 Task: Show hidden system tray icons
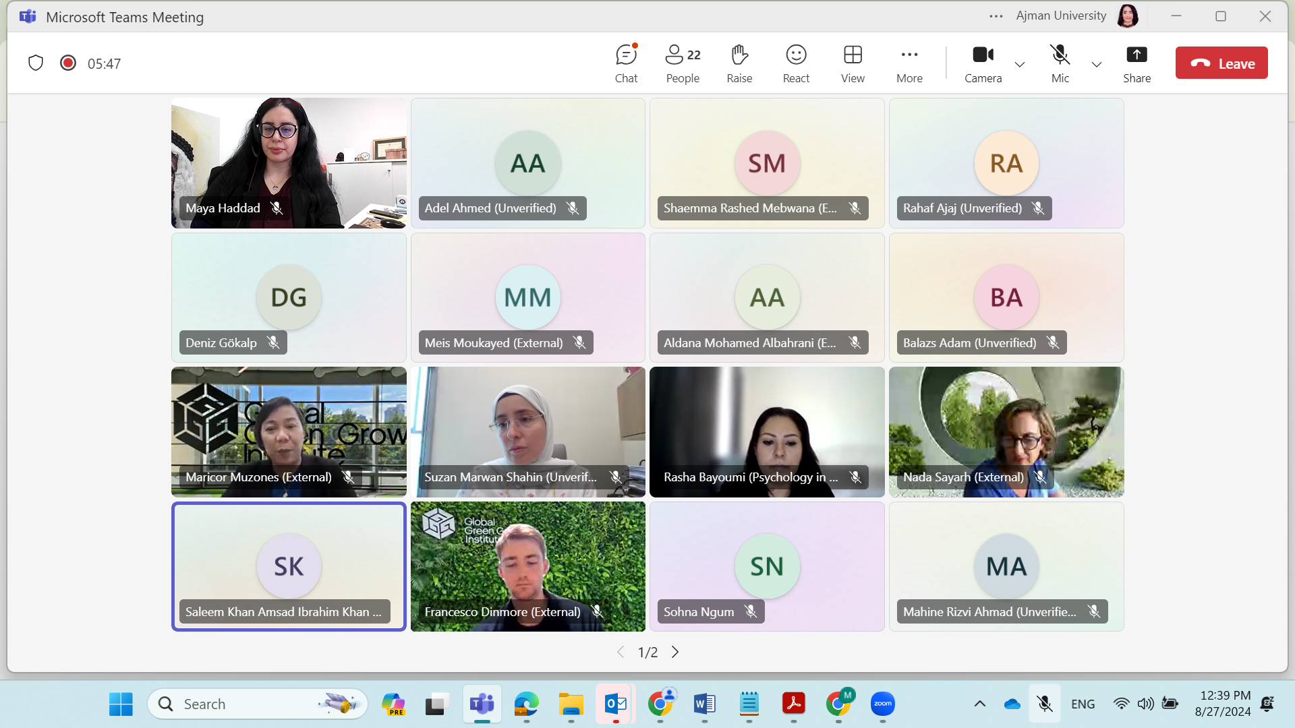(980, 704)
